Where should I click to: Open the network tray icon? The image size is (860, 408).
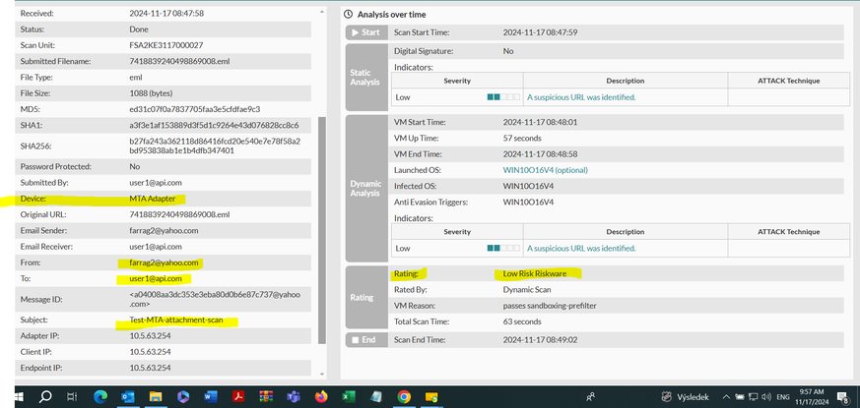tap(754, 397)
